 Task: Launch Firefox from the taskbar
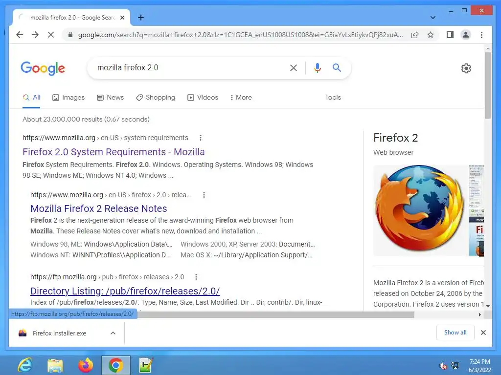[86, 365]
